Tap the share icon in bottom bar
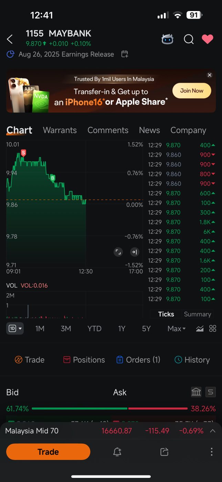222x482 pixels. (x=164, y=452)
